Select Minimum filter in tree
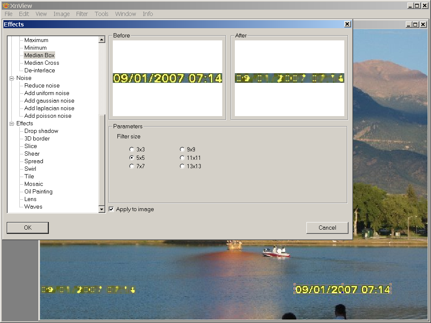 click(35, 48)
